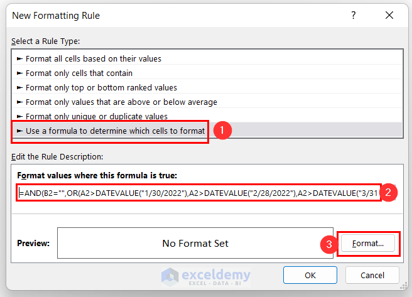Click the 'Edit the Rule Description' label
This screenshot has height=297, width=412.
[x=58, y=156]
